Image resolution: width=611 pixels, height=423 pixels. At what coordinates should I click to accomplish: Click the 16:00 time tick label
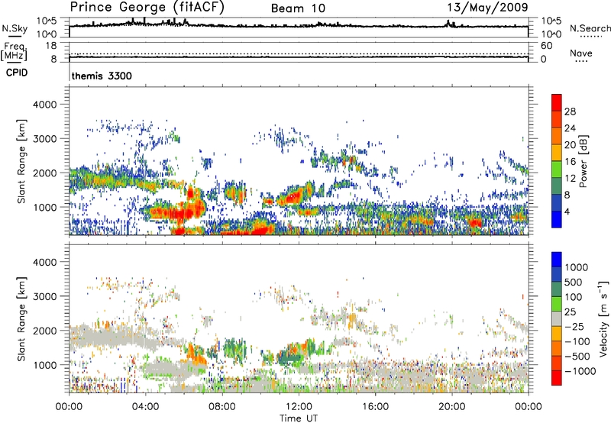pos(375,407)
